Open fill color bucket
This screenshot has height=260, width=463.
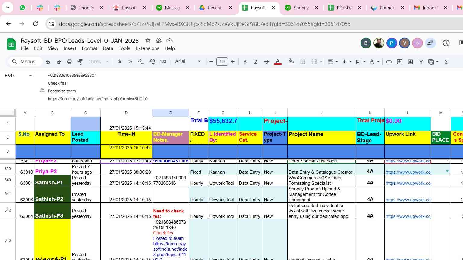click(x=291, y=61)
